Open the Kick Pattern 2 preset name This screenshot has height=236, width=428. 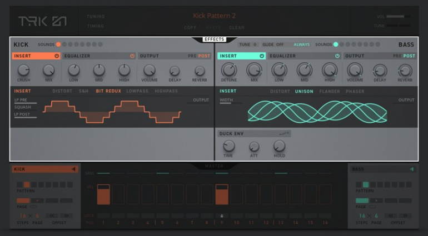click(x=214, y=16)
